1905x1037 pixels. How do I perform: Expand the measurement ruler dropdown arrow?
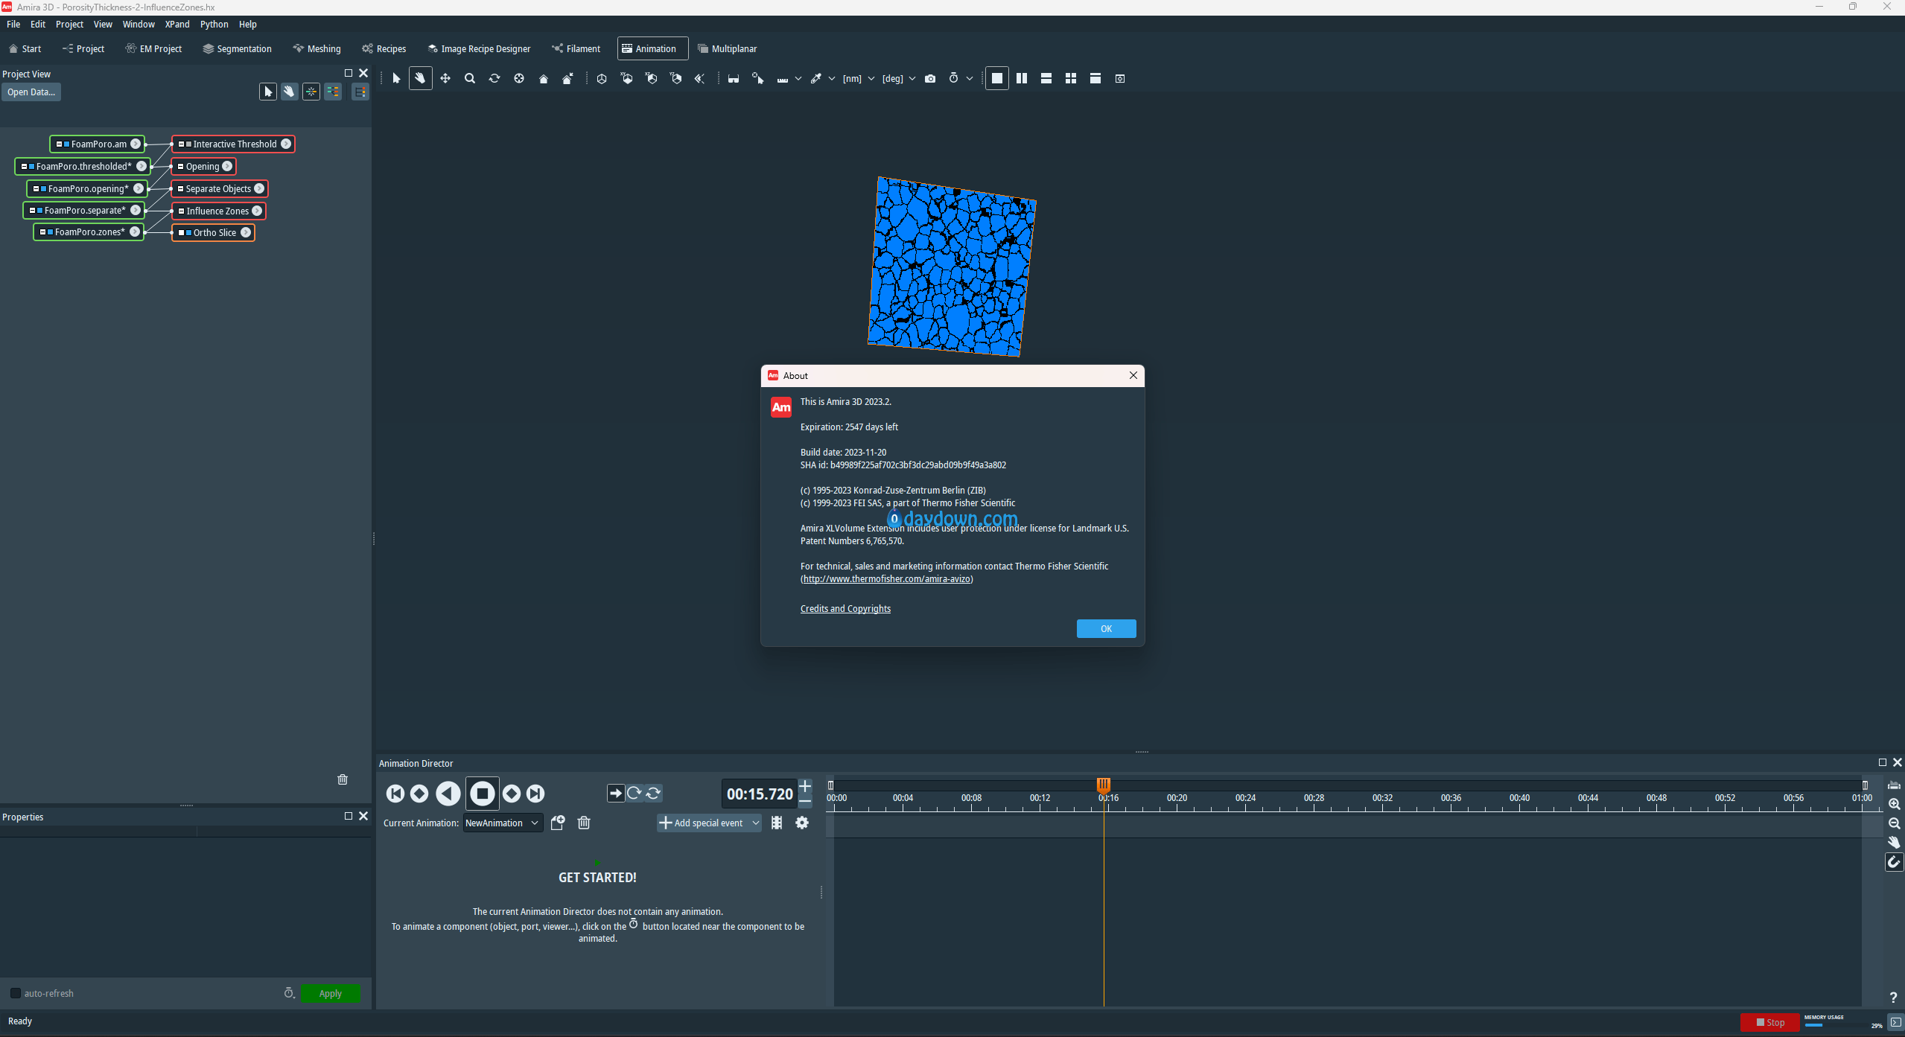[798, 78]
